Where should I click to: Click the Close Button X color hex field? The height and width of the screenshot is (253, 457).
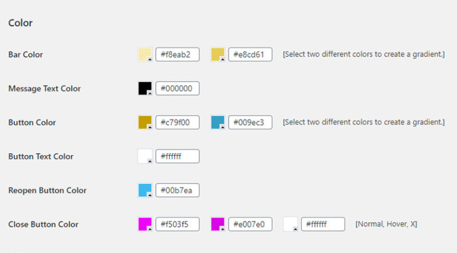pos(323,224)
